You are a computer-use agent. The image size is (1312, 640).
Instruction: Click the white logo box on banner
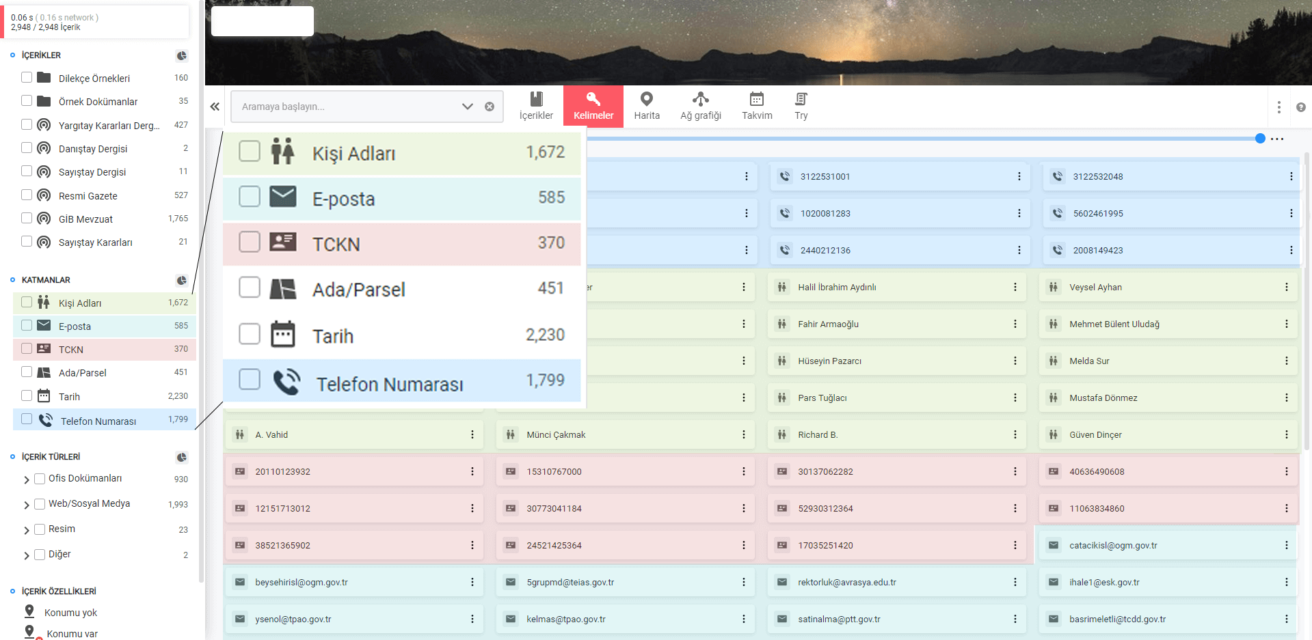coord(263,21)
